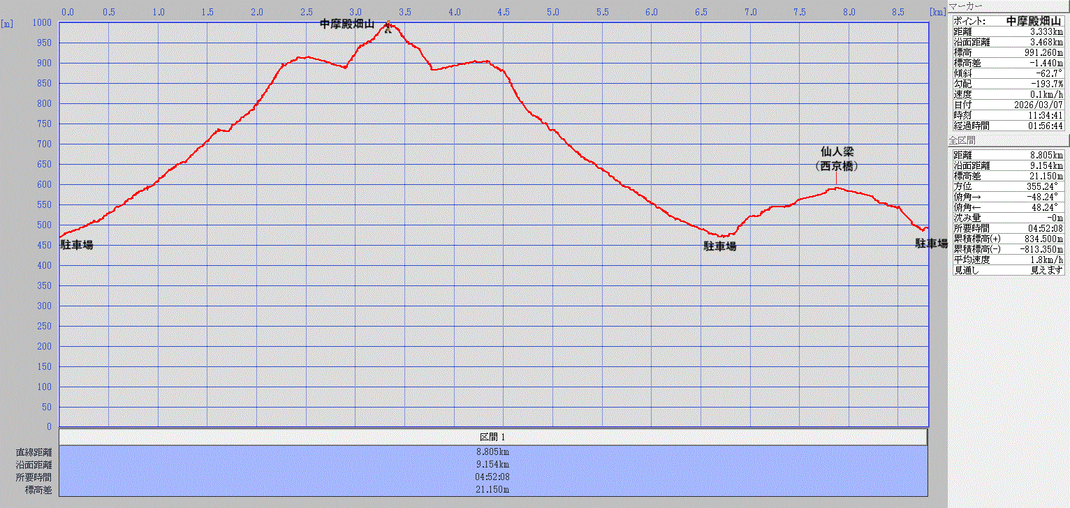Select the (西京橋) waypoint sublabel
The image size is (1070, 508).
[x=837, y=166]
